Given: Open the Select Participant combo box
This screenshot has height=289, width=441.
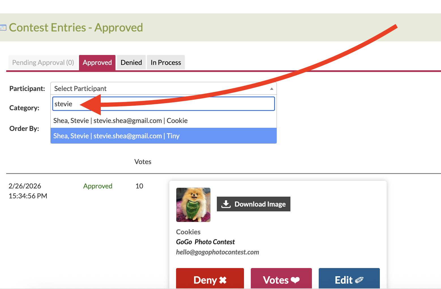Looking at the screenshot, I should click(x=164, y=88).
